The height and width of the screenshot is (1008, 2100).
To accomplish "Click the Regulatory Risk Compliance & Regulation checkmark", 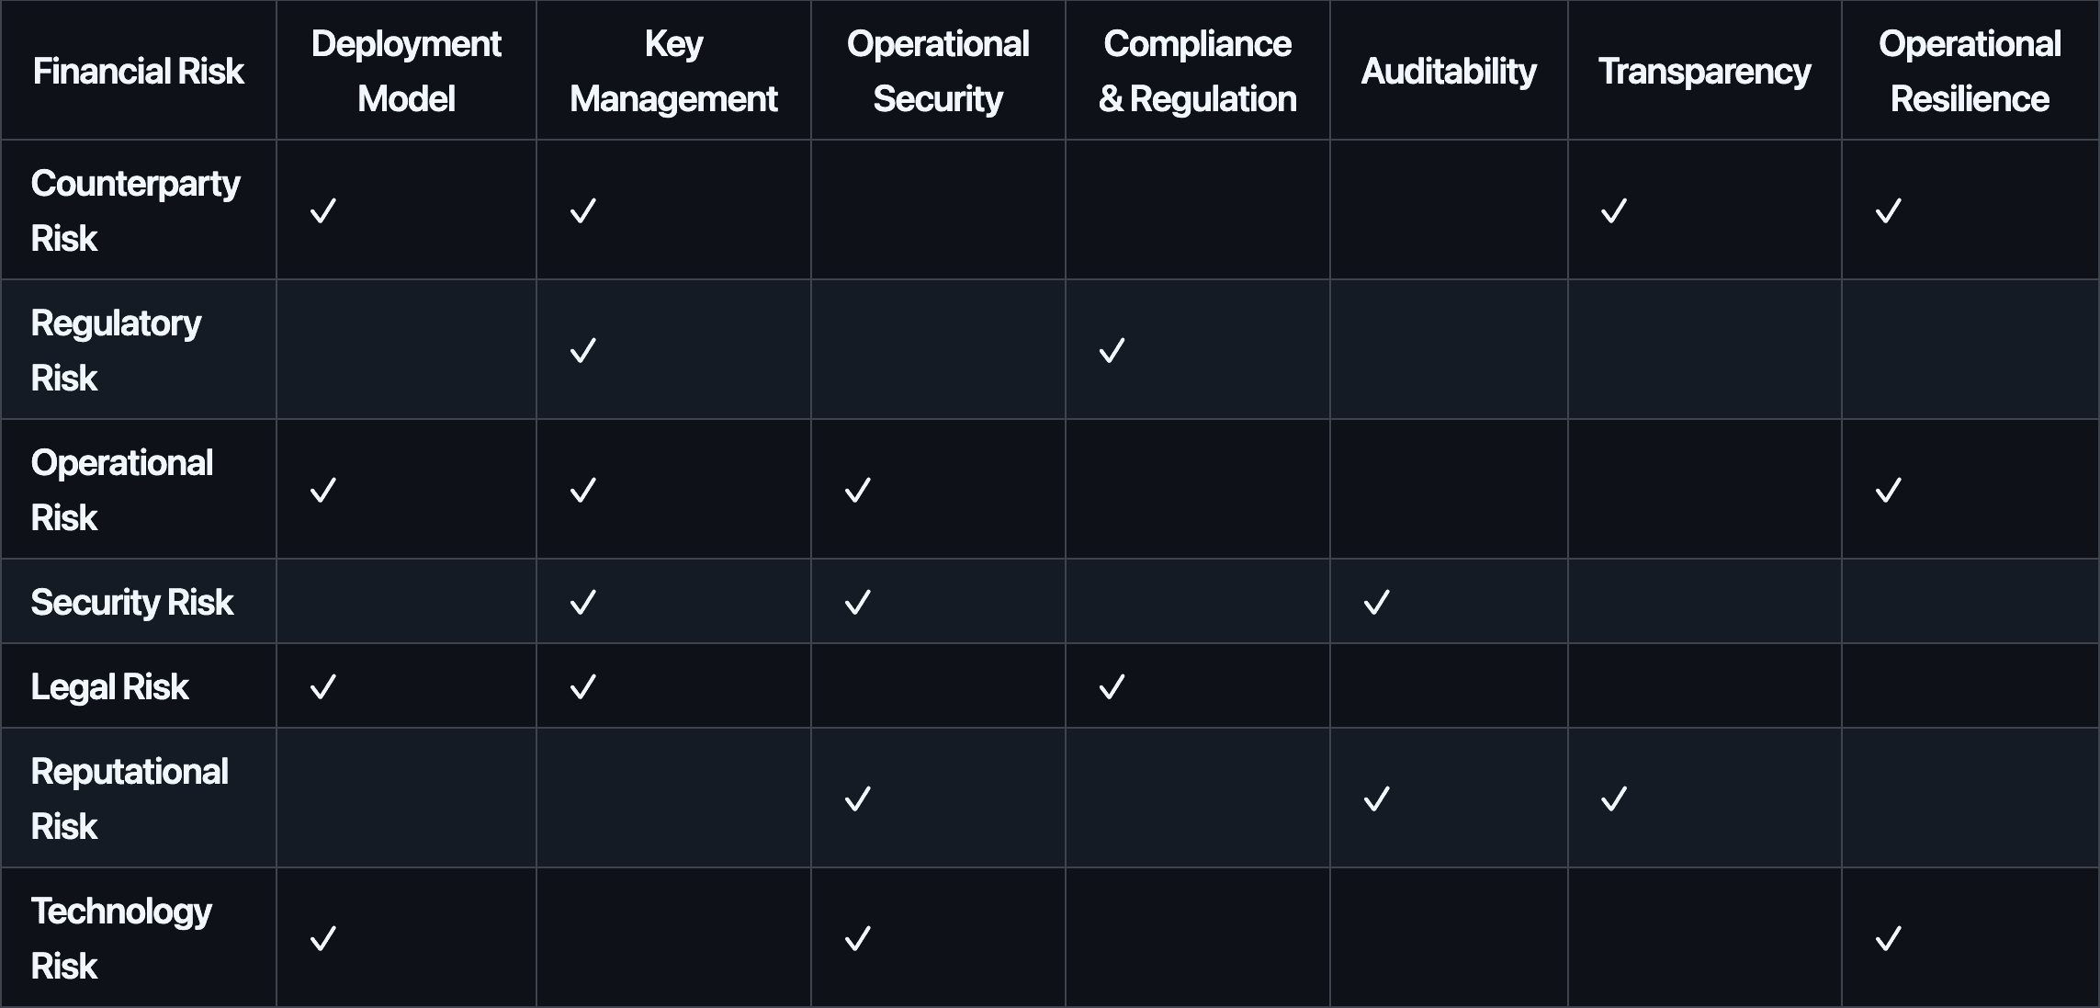I will coord(1112,351).
